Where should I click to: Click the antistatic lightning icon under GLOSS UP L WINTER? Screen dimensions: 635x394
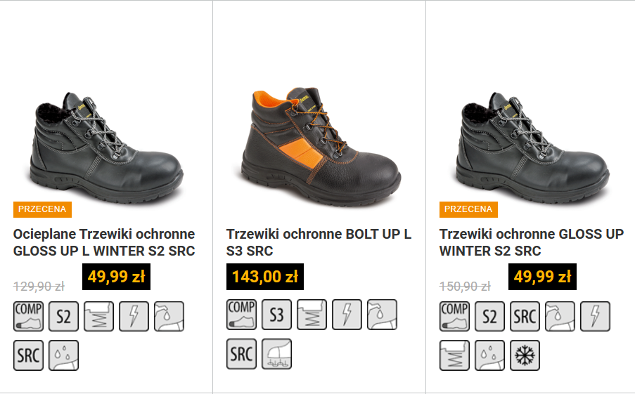[134, 316]
